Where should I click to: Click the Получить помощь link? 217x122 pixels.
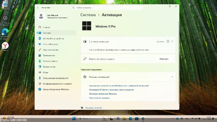click(93, 108)
